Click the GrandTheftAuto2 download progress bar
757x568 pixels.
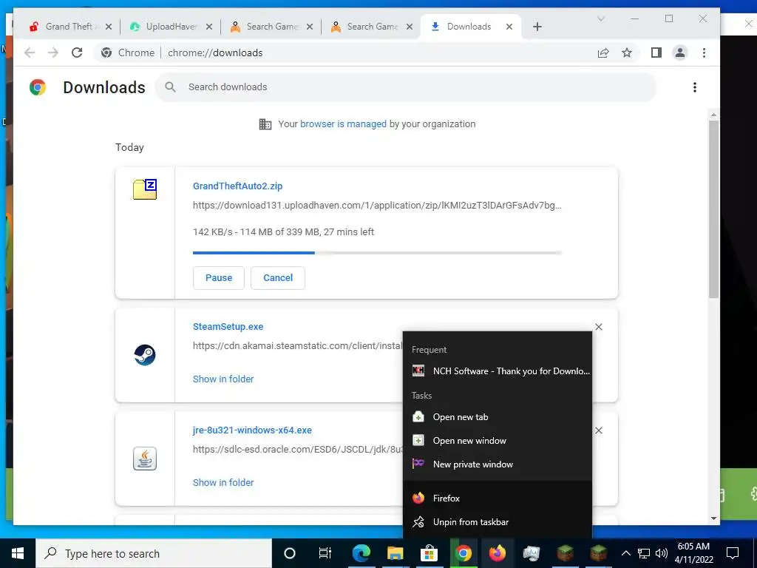(377, 253)
